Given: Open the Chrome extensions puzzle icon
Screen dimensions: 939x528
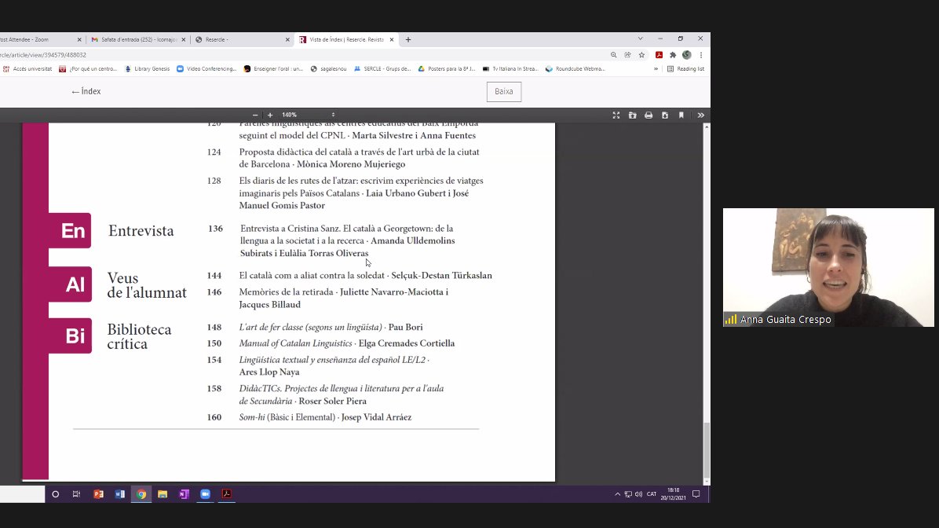Looking at the screenshot, I should point(673,55).
